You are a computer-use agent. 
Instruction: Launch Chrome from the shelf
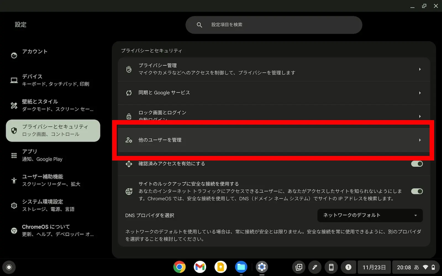pos(179,267)
